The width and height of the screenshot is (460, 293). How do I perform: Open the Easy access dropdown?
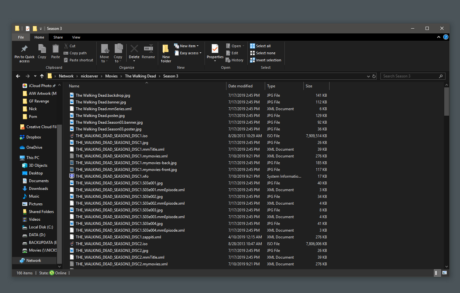coord(188,53)
